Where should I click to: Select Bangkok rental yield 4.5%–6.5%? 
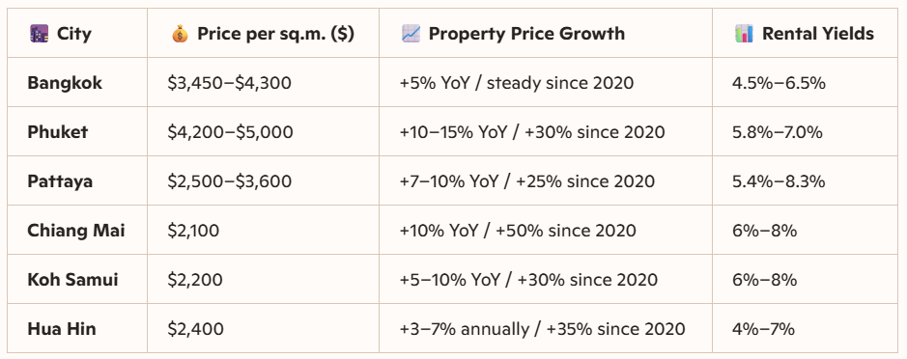(779, 83)
